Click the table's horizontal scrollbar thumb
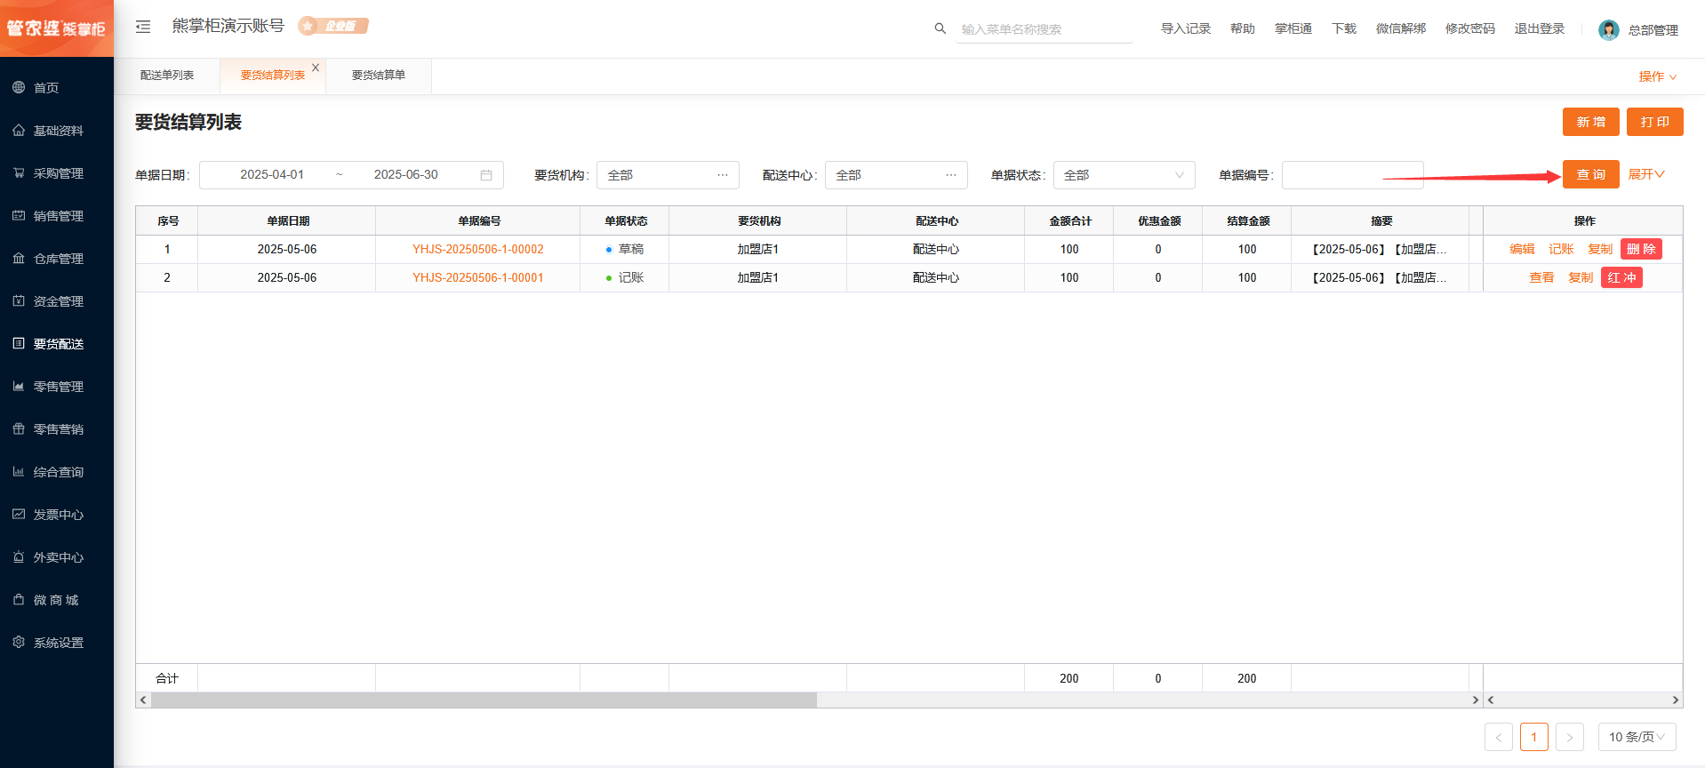 484,700
